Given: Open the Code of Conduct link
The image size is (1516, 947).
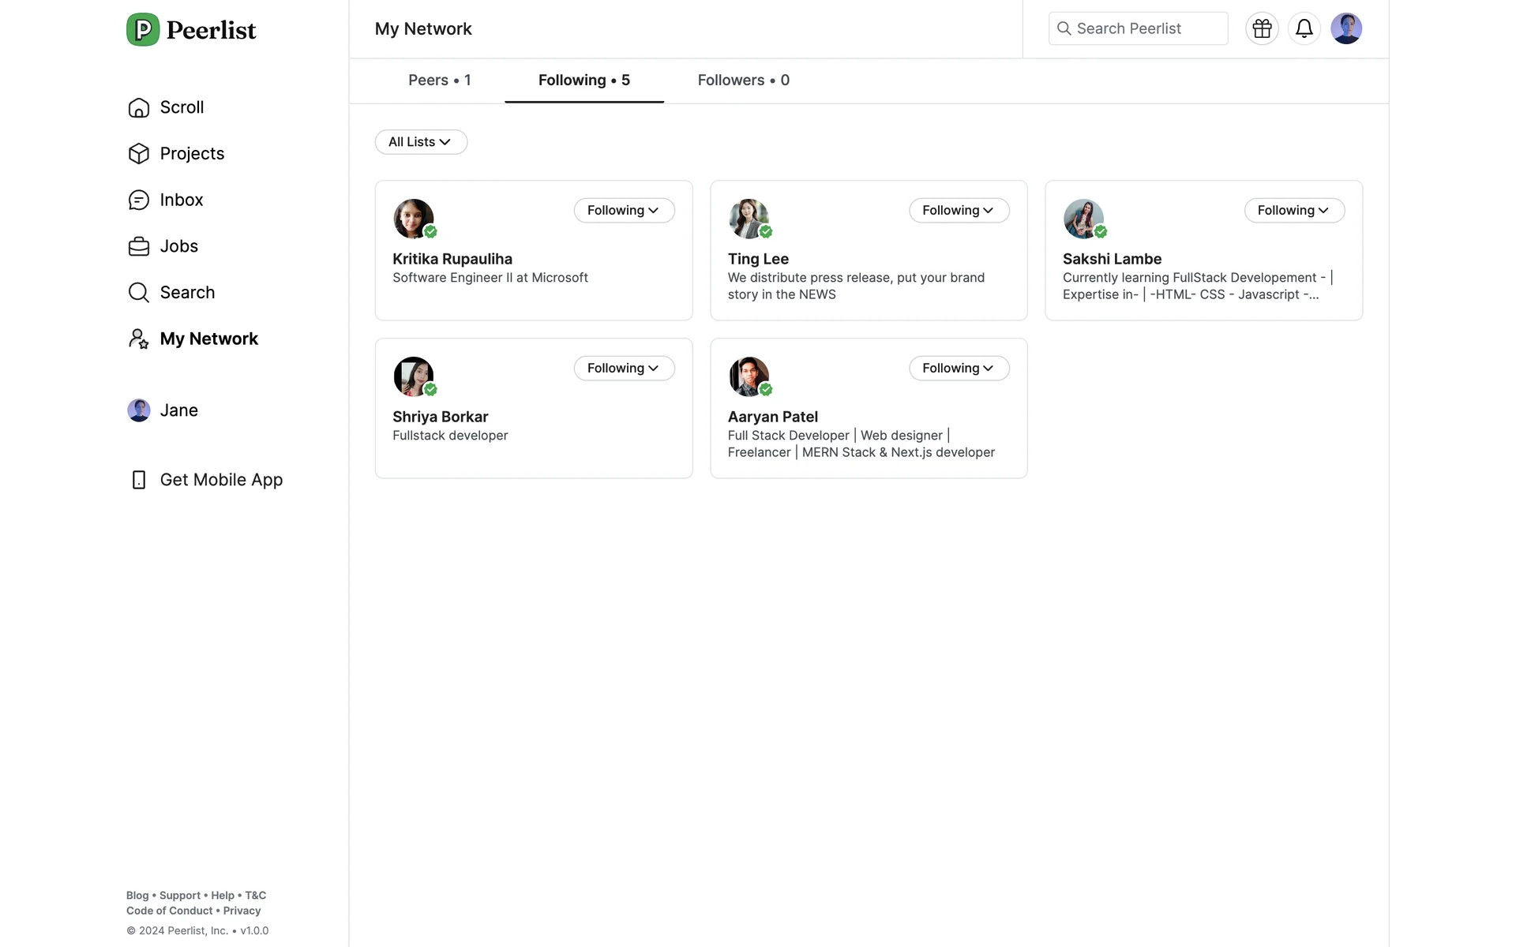Looking at the screenshot, I should tap(169, 911).
